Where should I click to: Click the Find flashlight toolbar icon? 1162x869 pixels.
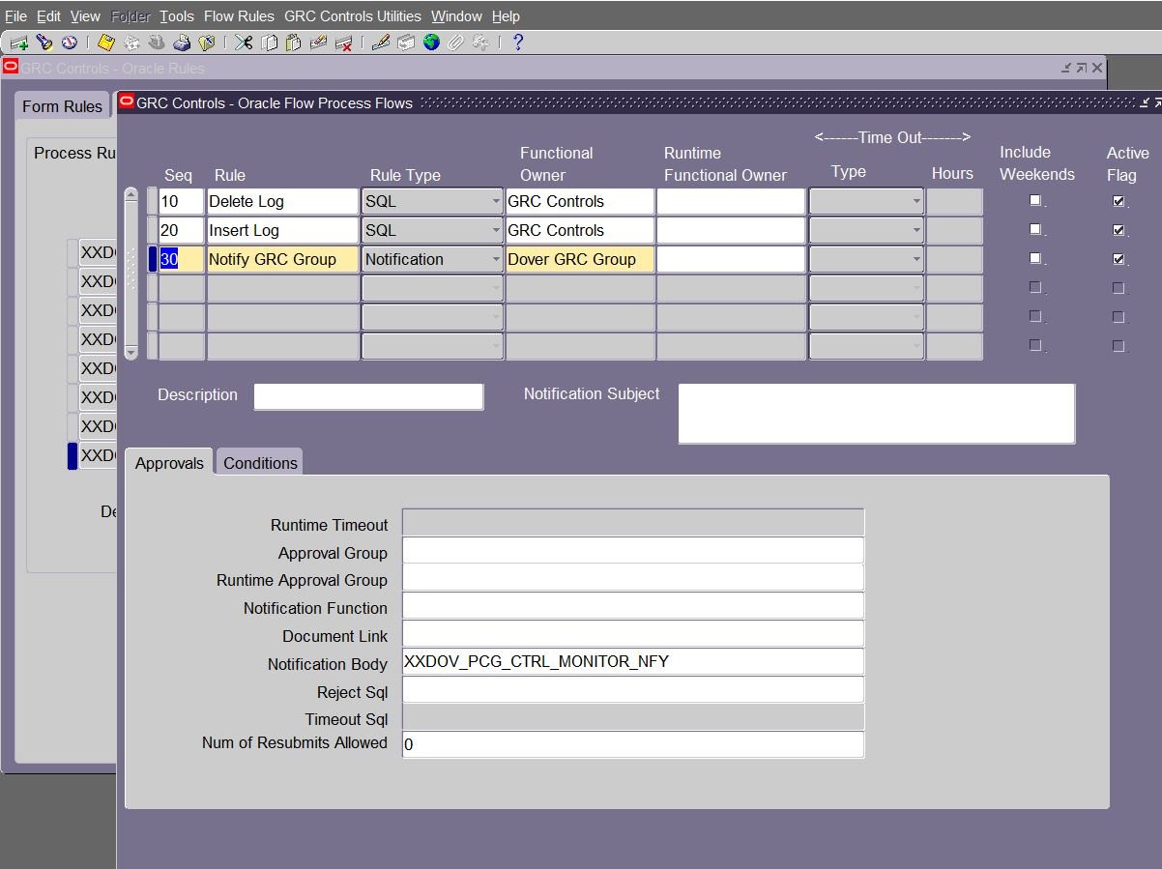44,43
